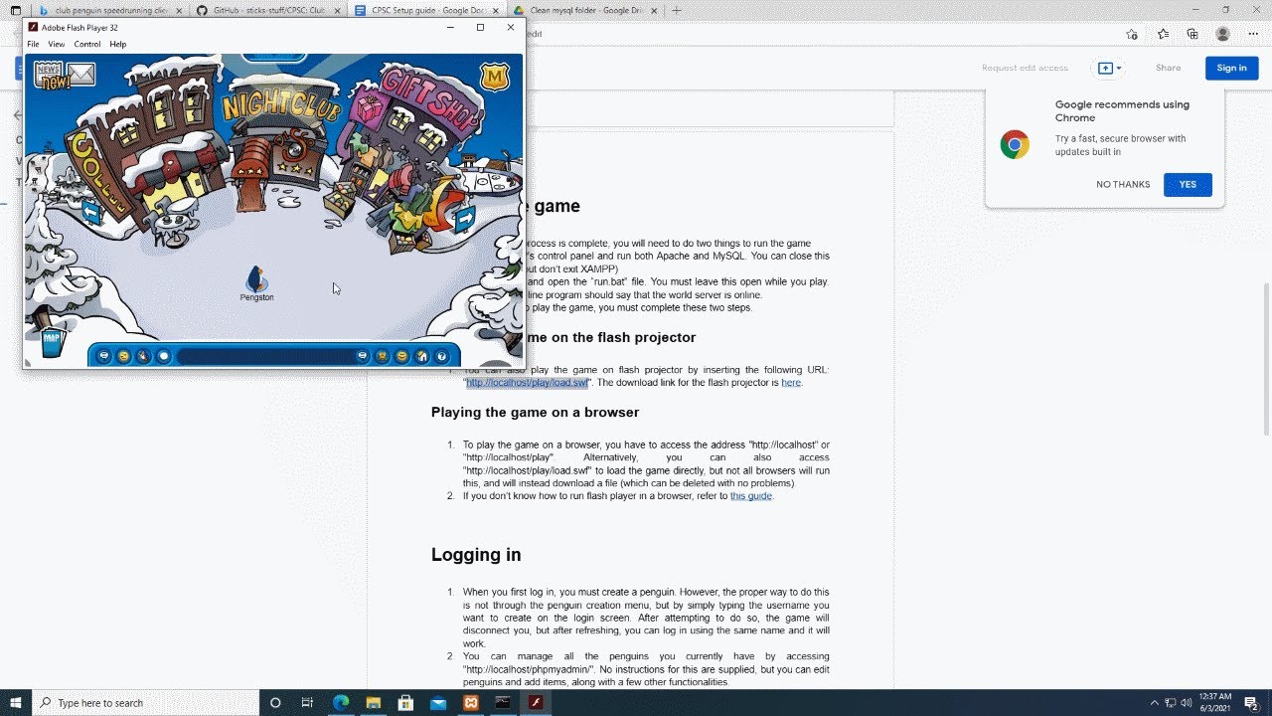Open the help question mark icon in game
The width and height of the screenshot is (1272, 716).
(442, 356)
